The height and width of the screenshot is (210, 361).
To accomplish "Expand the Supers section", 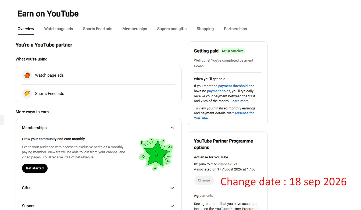I will (172, 206).
